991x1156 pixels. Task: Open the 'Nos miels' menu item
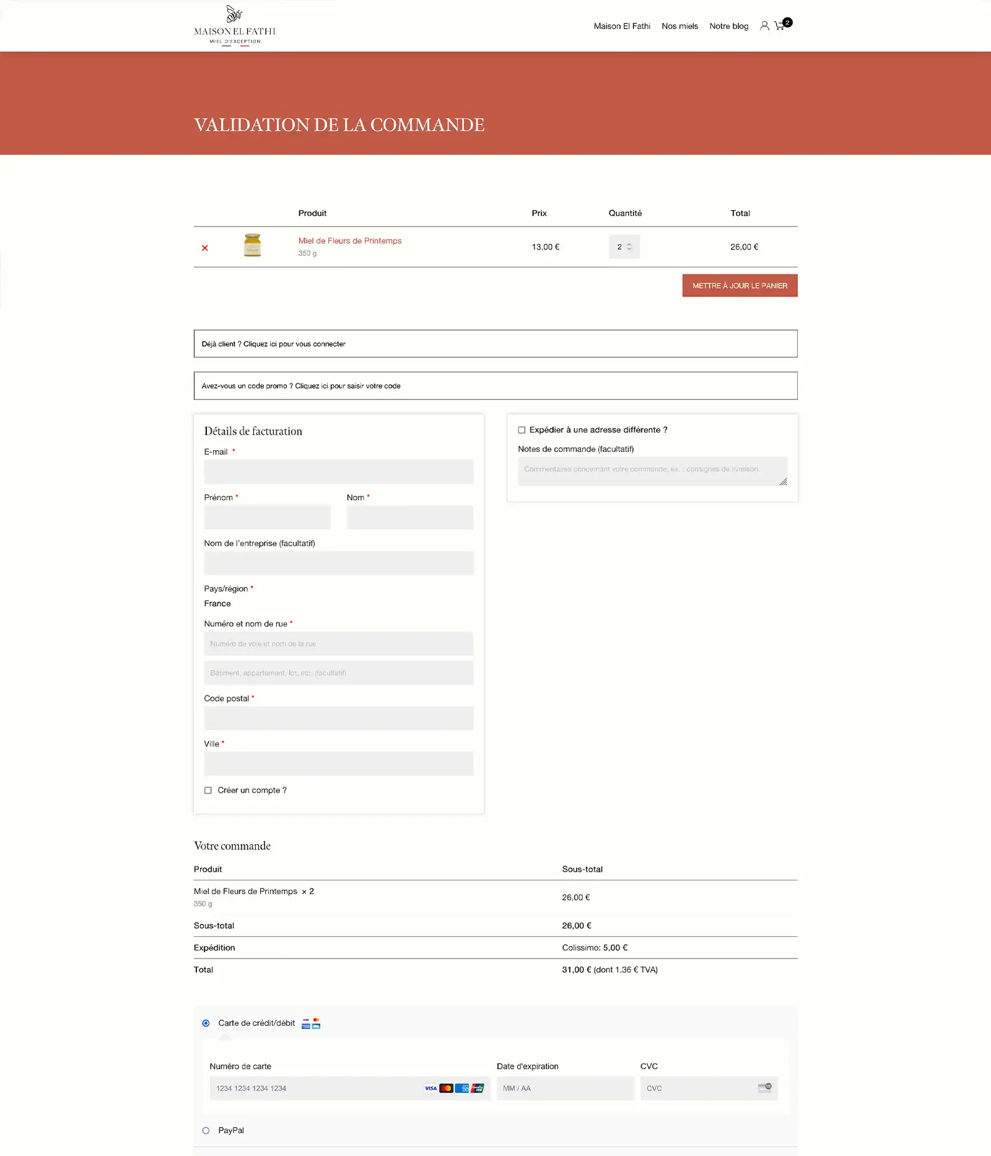679,26
